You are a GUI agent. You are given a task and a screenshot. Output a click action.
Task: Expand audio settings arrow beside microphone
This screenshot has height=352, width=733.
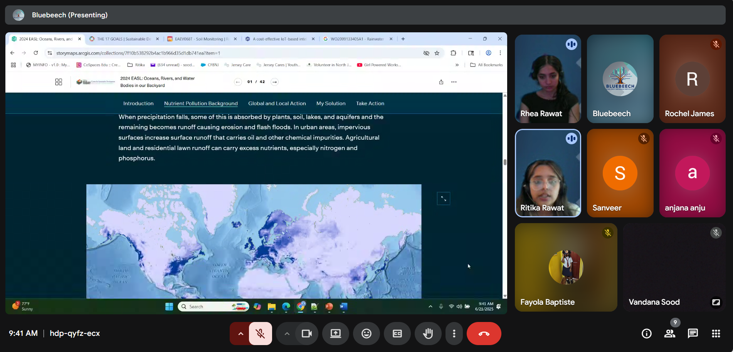(x=240, y=334)
